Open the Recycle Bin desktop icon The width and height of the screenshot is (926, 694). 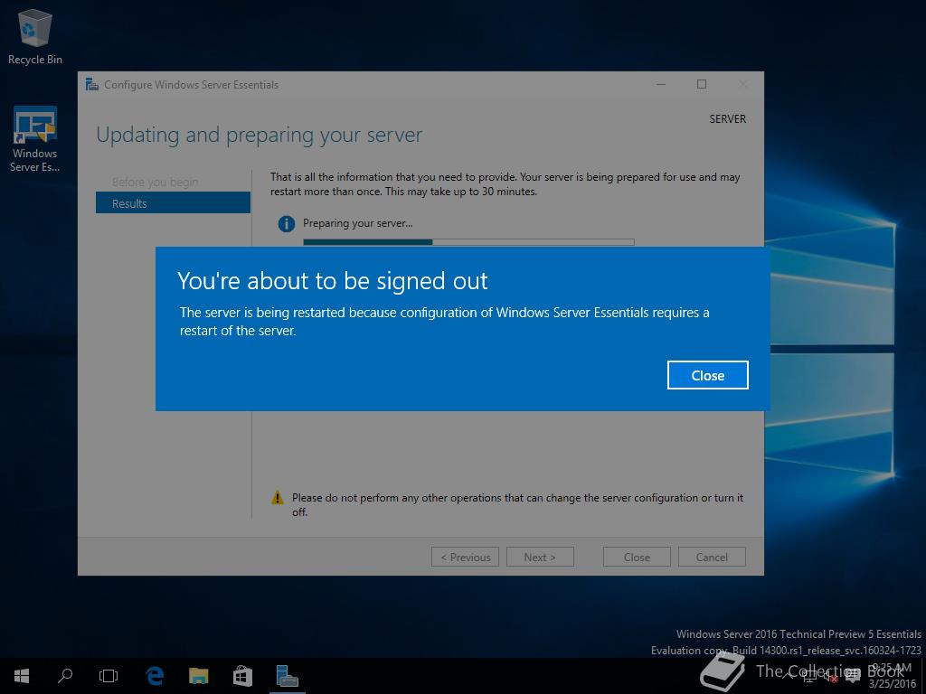[35, 36]
